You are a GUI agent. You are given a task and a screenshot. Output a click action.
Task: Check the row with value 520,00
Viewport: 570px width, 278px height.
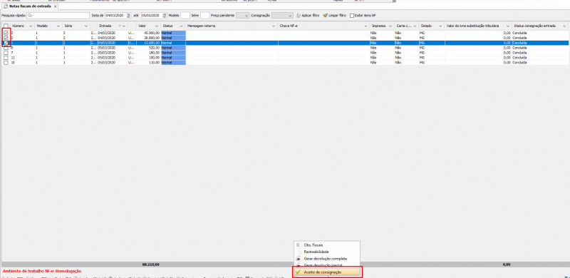click(x=6, y=48)
